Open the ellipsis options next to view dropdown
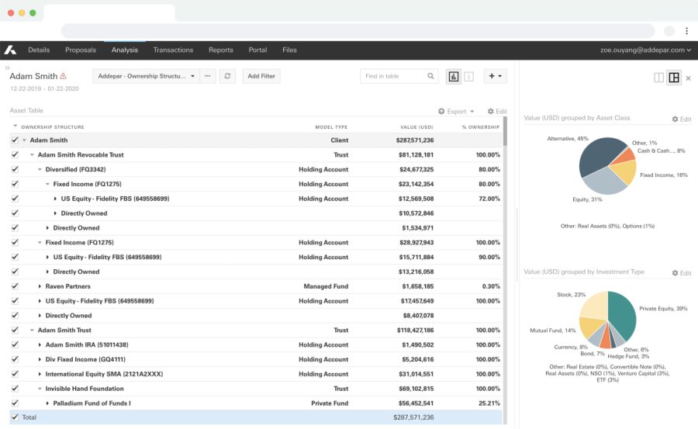The width and height of the screenshot is (698, 429). 207,76
